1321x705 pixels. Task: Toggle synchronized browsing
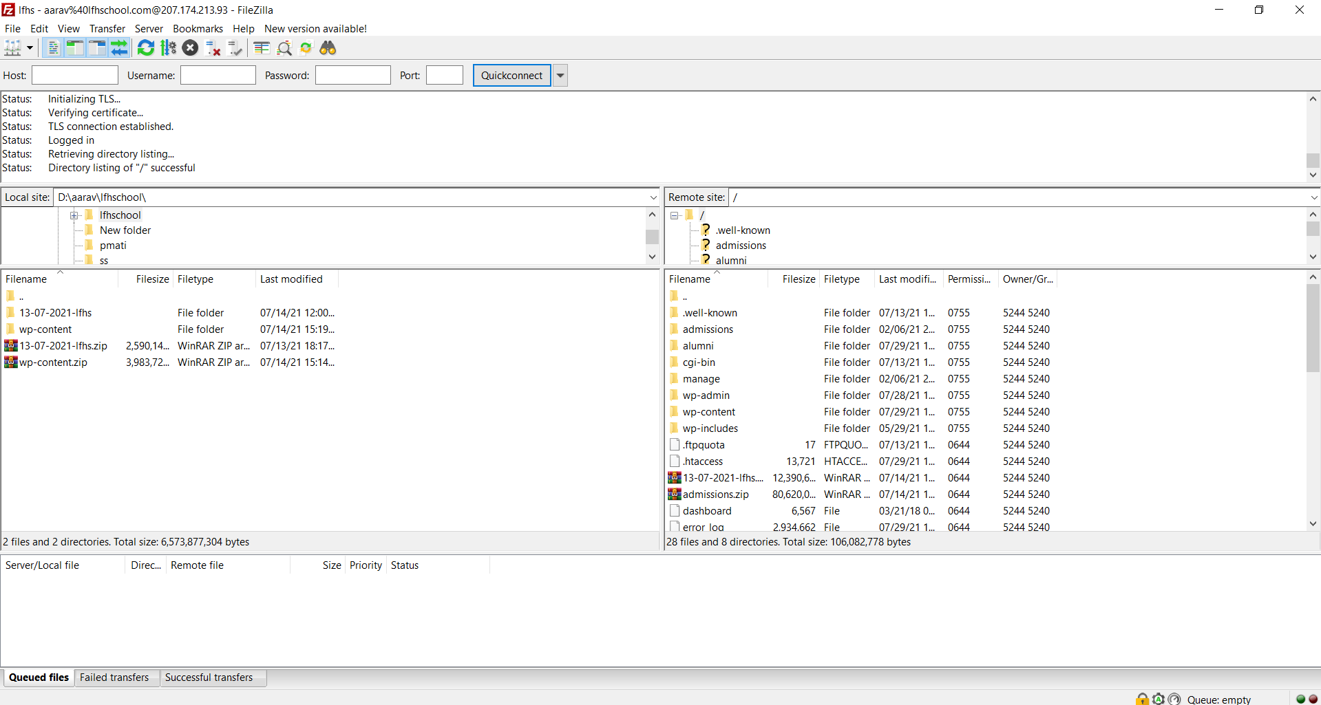[x=306, y=48]
